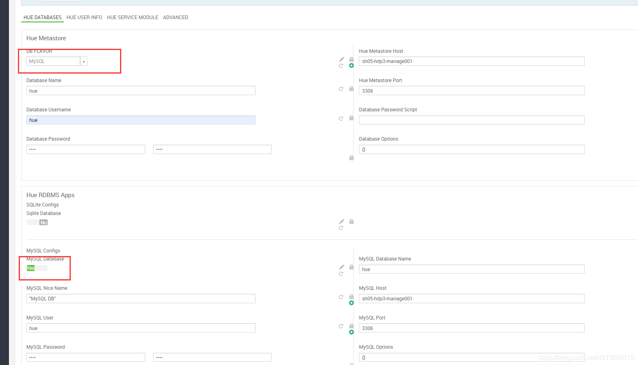Toggle the MySQL Database switch showing Yes
This screenshot has height=365, width=638.
(37, 268)
